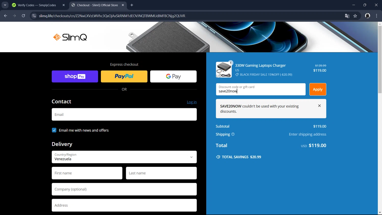Click the BLACK FIRDAY SALE 15%OFF text

click(x=266, y=75)
